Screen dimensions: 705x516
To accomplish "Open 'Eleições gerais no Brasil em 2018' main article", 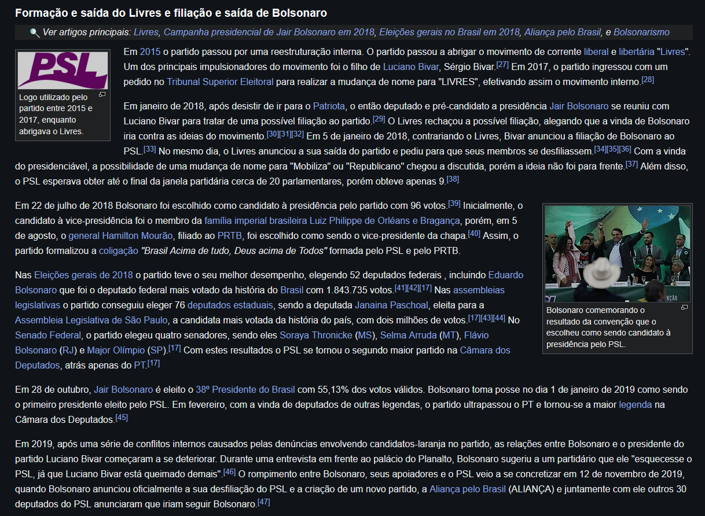I will click(449, 32).
